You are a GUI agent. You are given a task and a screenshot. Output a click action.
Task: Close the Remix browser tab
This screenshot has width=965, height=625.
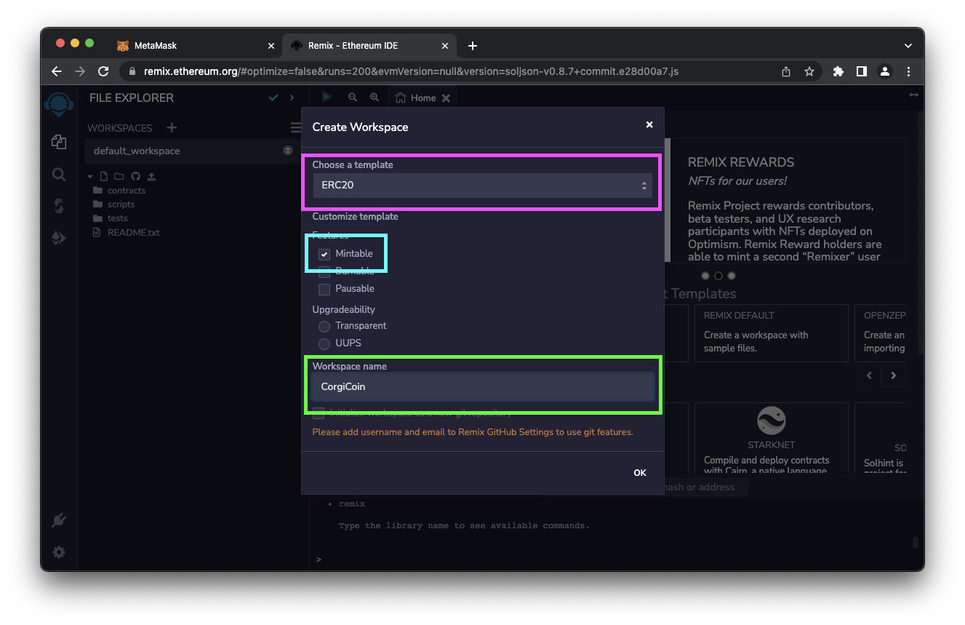pos(444,46)
